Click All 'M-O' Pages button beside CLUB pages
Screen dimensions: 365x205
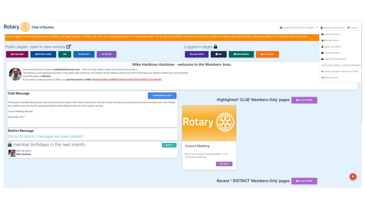click(x=304, y=100)
